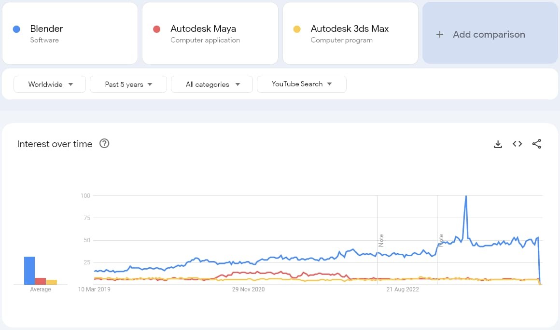Click the plus icon in Add comparison
The width and height of the screenshot is (560, 330).
pos(440,34)
